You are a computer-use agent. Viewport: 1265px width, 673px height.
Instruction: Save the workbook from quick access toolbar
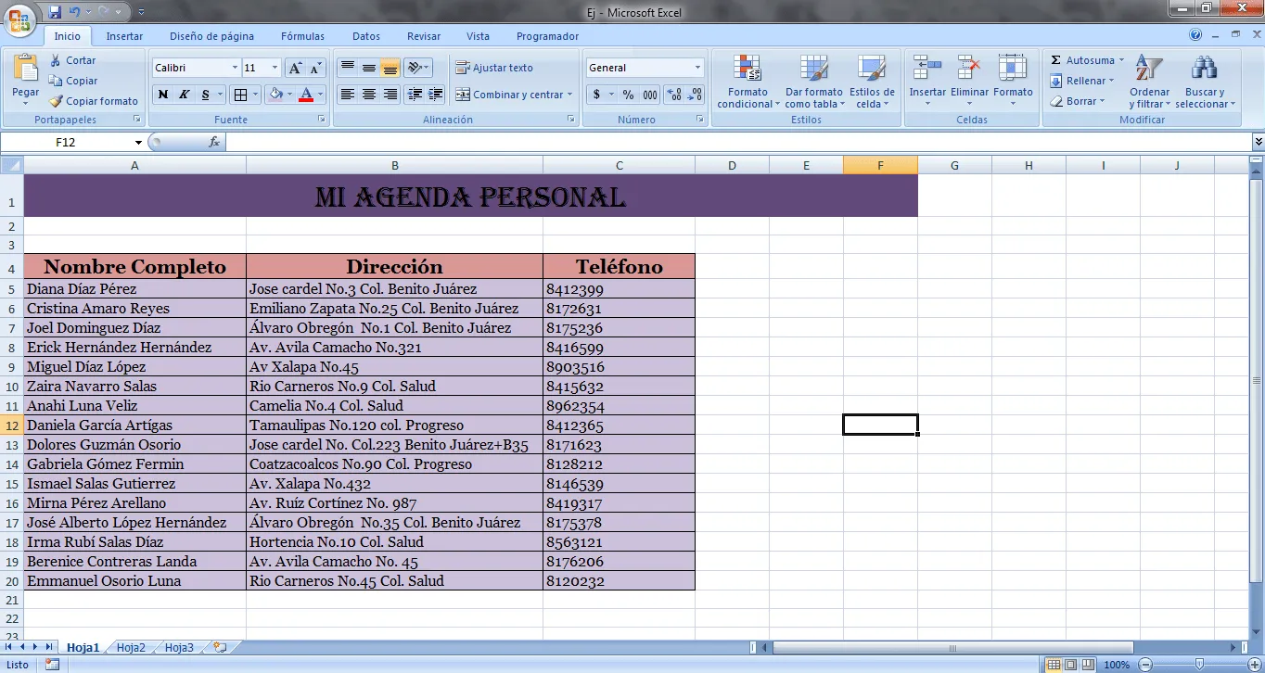tap(55, 12)
